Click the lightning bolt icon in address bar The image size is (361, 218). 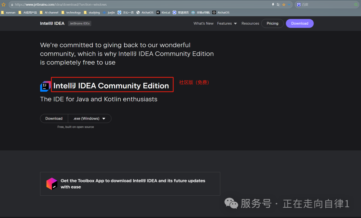[x=273, y=5]
